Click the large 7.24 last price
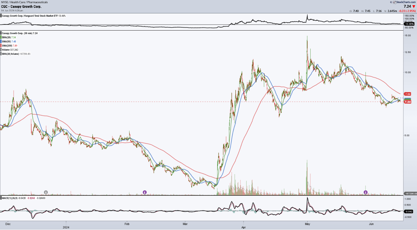Image resolution: width=417 pixels, height=230 pixels. click(x=407, y=6)
